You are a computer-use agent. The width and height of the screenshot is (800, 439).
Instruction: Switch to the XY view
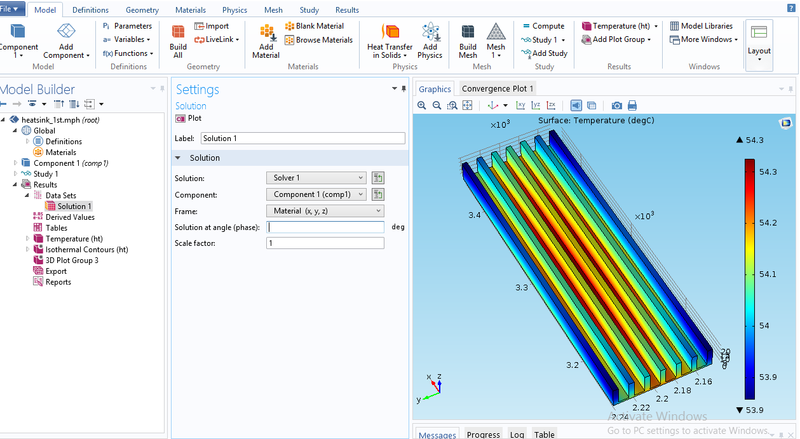click(x=520, y=105)
